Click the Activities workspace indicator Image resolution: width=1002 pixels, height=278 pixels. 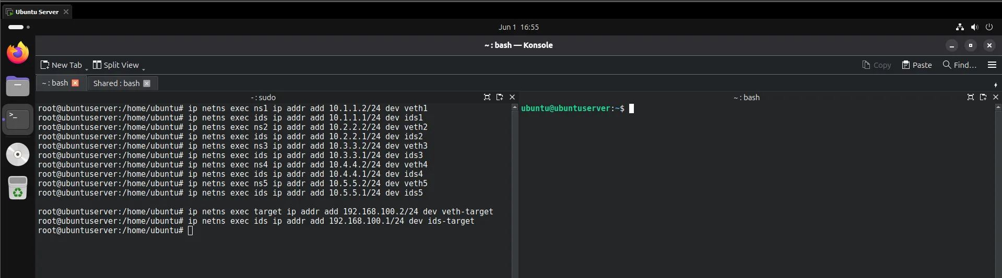19,27
